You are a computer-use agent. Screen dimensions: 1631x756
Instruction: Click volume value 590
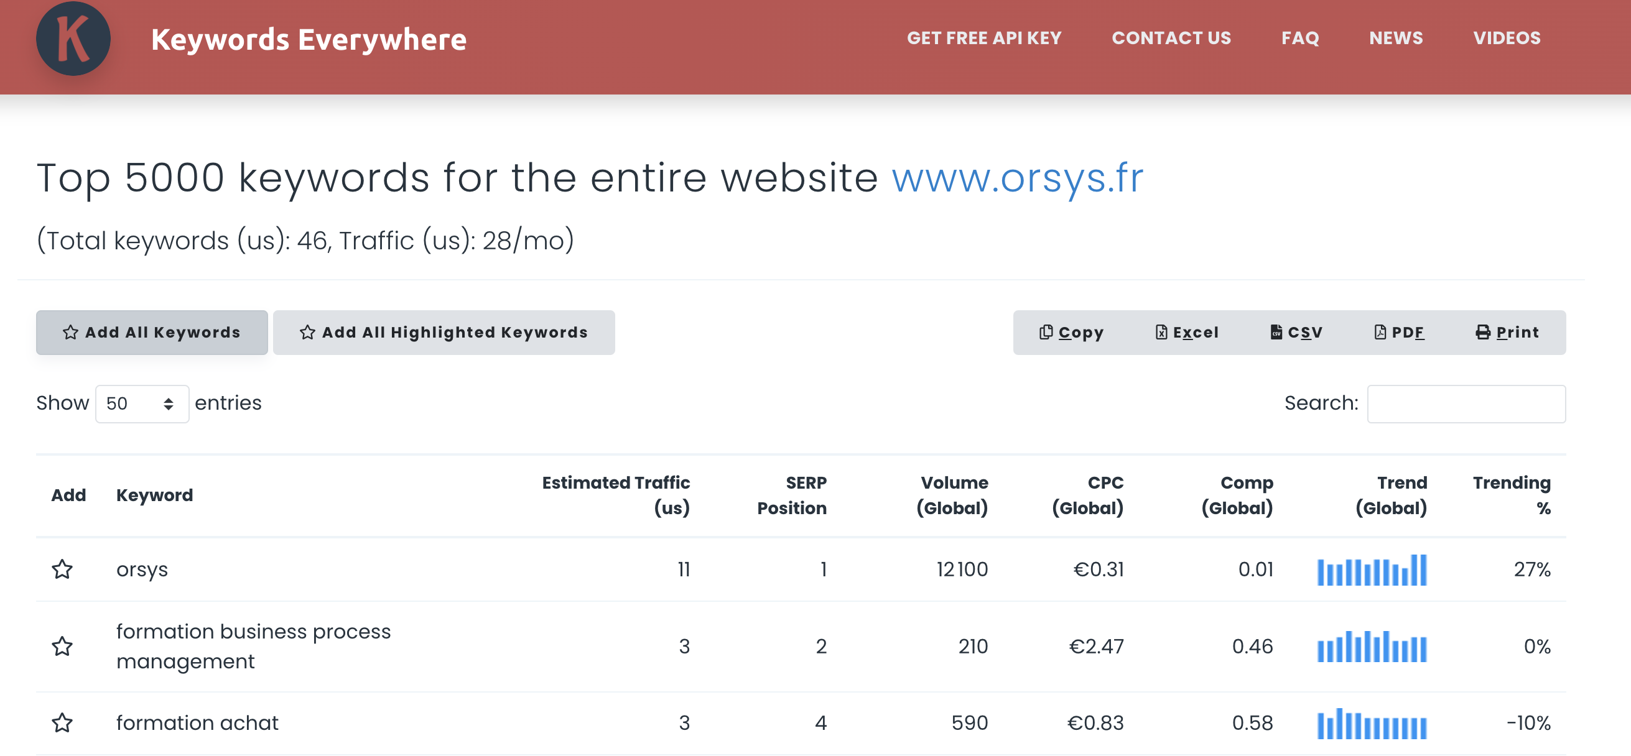pos(969,723)
